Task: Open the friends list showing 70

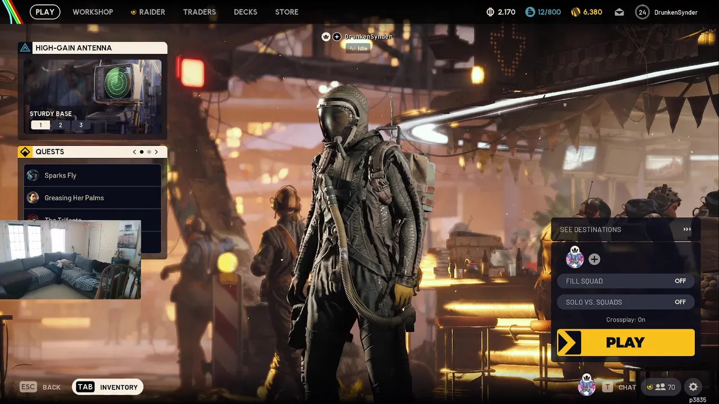Action: point(662,387)
